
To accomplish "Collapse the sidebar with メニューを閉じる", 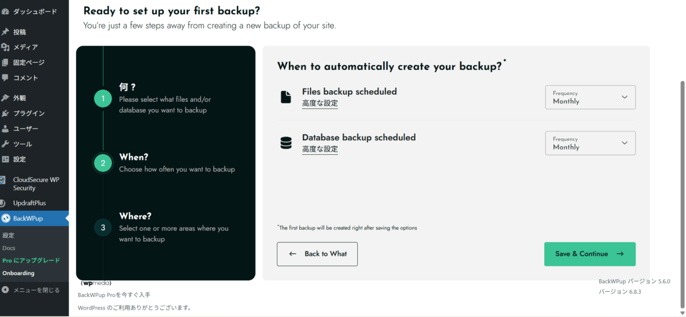I will coord(36,290).
